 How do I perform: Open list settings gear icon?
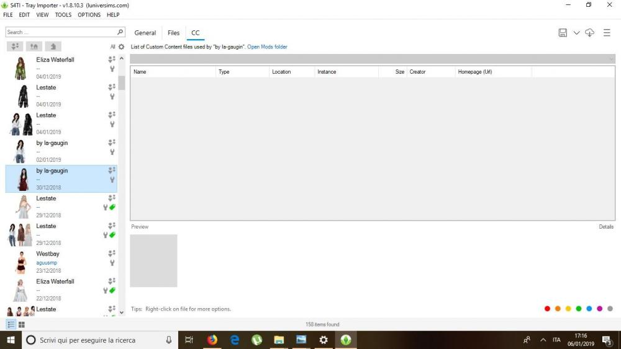click(122, 46)
